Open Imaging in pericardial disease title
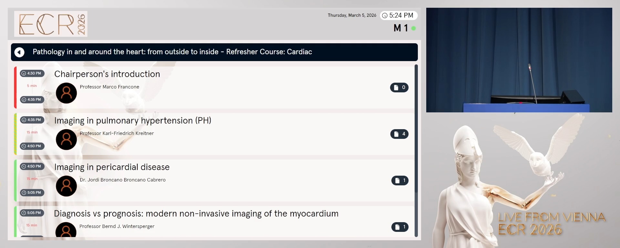The image size is (620, 248). pos(112,167)
